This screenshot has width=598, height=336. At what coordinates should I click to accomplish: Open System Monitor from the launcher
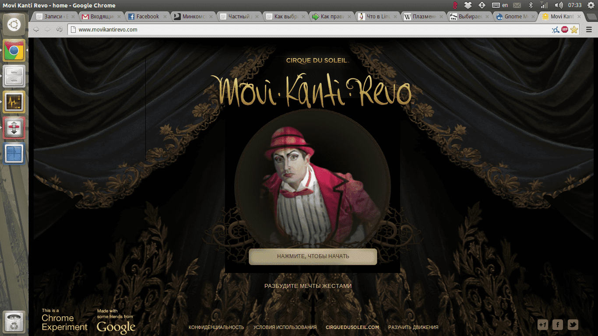(x=14, y=102)
